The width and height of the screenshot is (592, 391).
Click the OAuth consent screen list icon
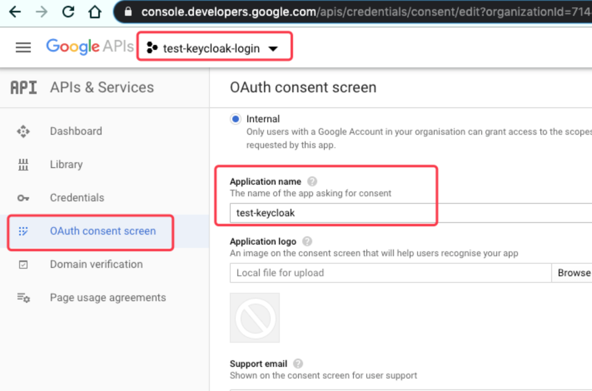pos(23,231)
